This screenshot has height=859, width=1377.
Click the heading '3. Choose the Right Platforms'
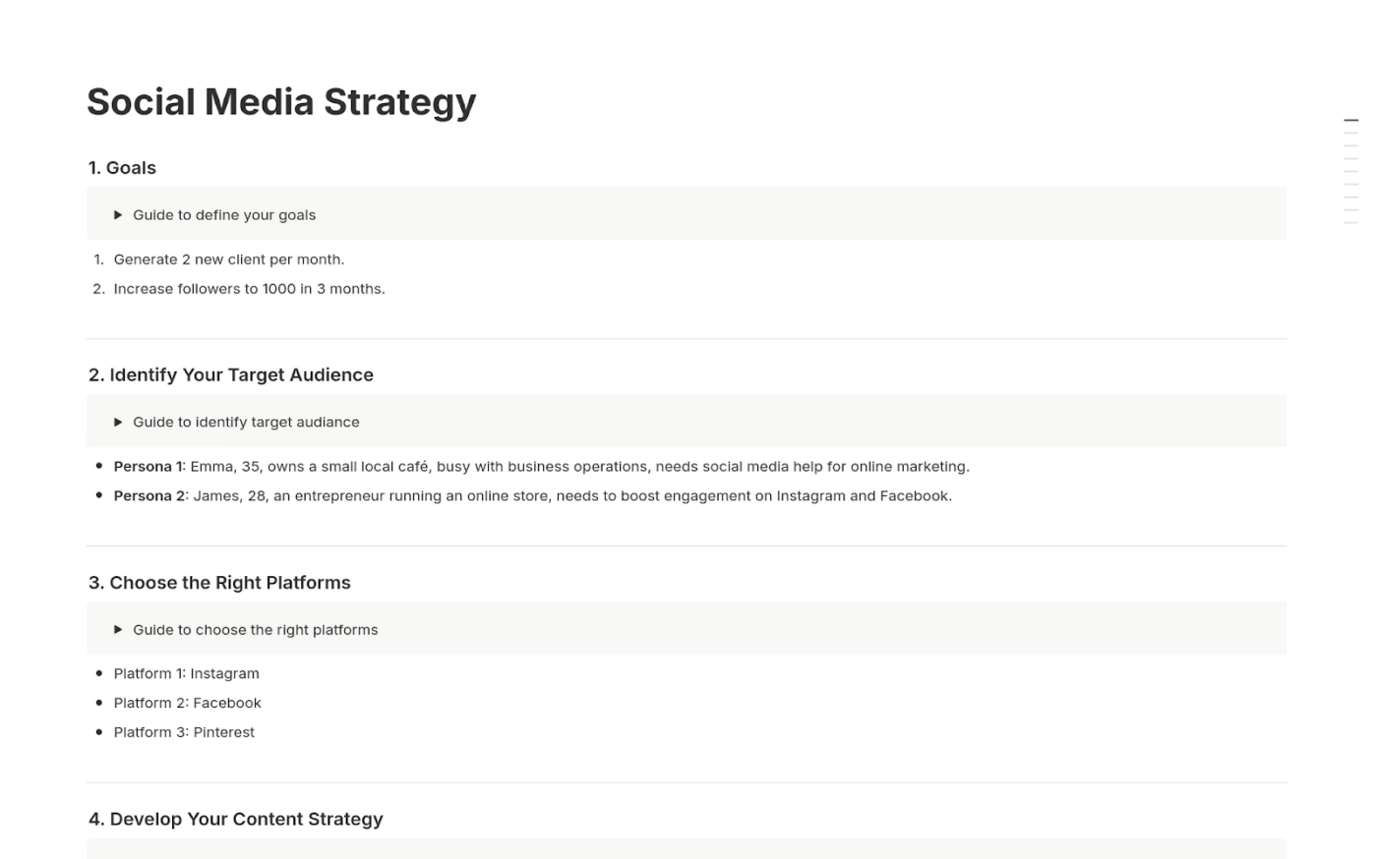pyautogui.click(x=220, y=582)
